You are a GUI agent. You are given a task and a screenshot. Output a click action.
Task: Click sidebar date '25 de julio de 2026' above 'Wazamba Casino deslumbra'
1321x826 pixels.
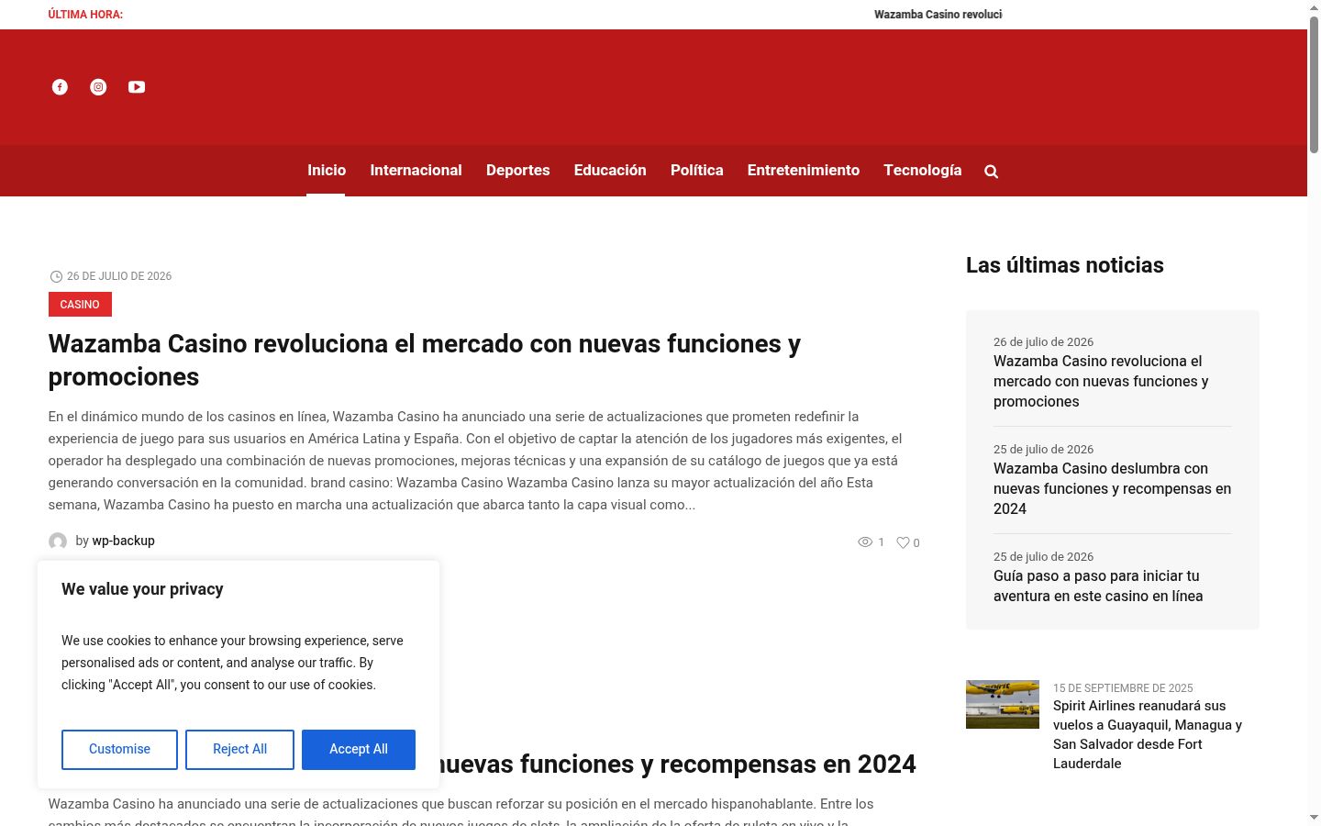(x=1043, y=449)
